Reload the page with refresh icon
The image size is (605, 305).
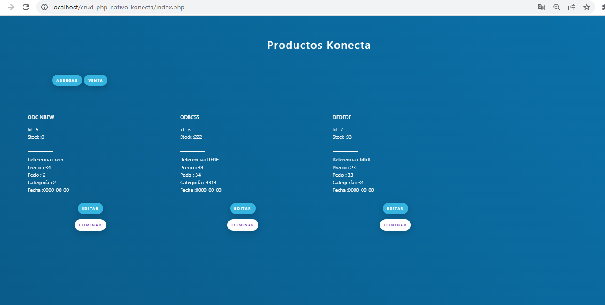[x=26, y=7]
